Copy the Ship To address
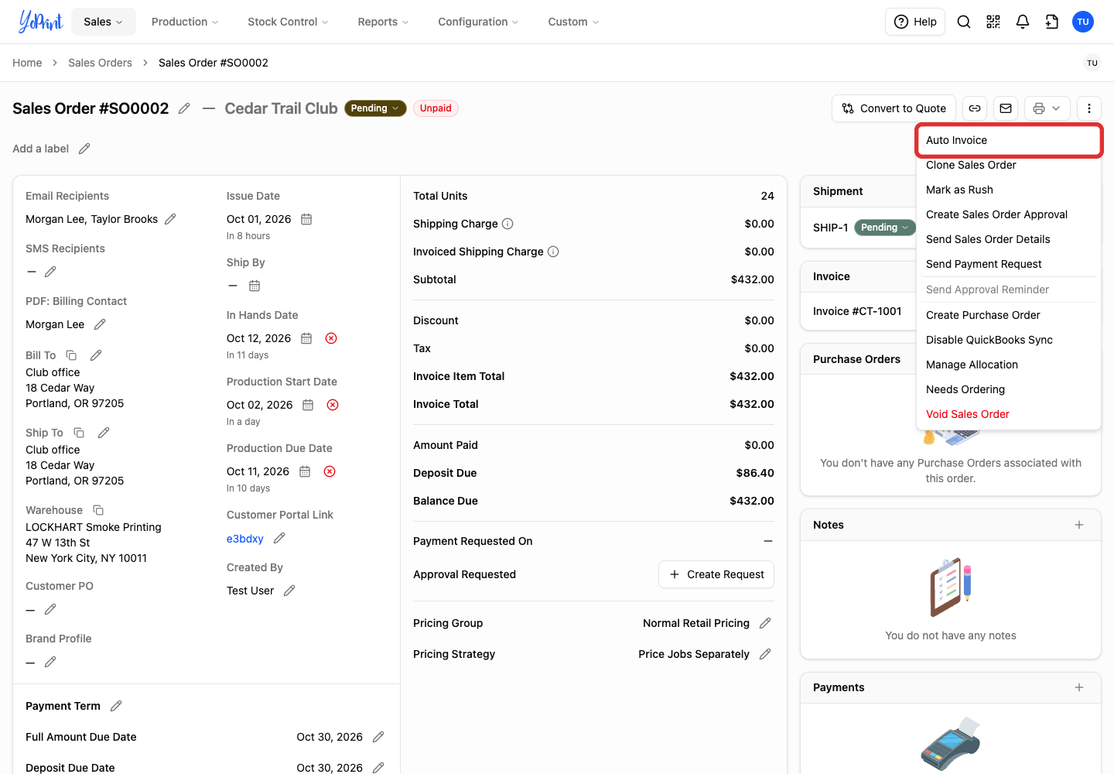This screenshot has height=774, width=1114. click(x=79, y=433)
